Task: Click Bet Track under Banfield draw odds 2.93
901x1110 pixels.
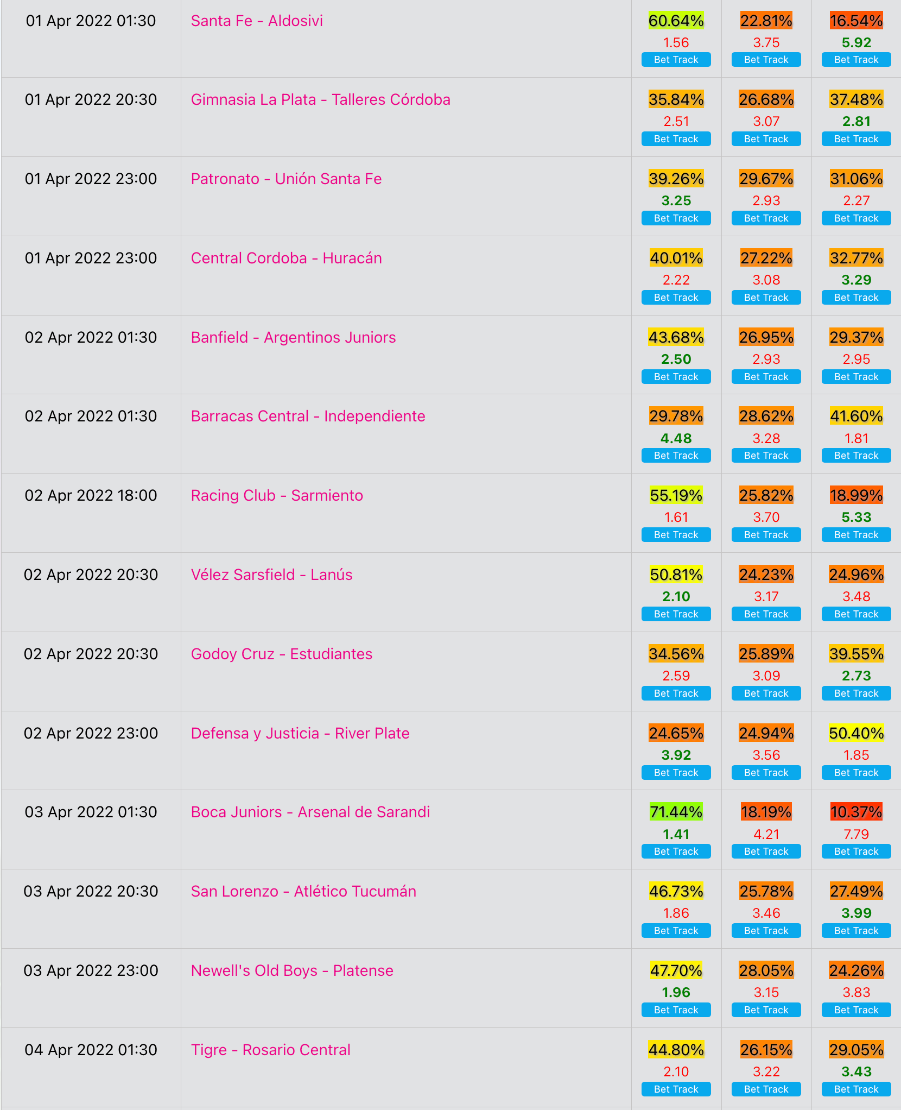Action: (x=766, y=377)
